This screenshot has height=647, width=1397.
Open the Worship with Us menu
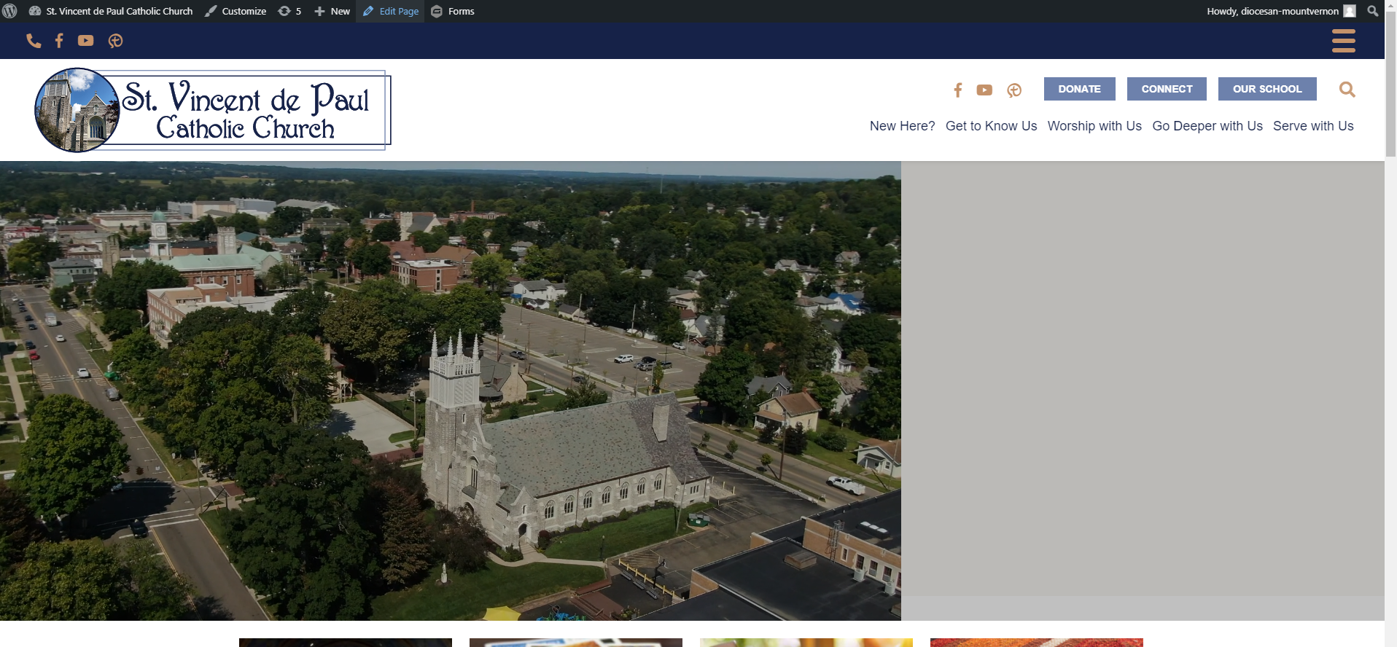[1094, 126]
